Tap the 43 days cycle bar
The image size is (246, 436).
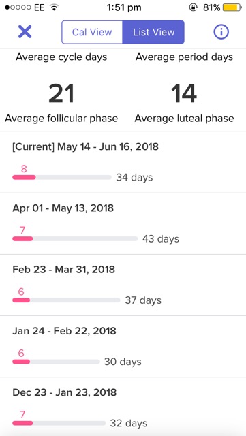[x=75, y=239]
